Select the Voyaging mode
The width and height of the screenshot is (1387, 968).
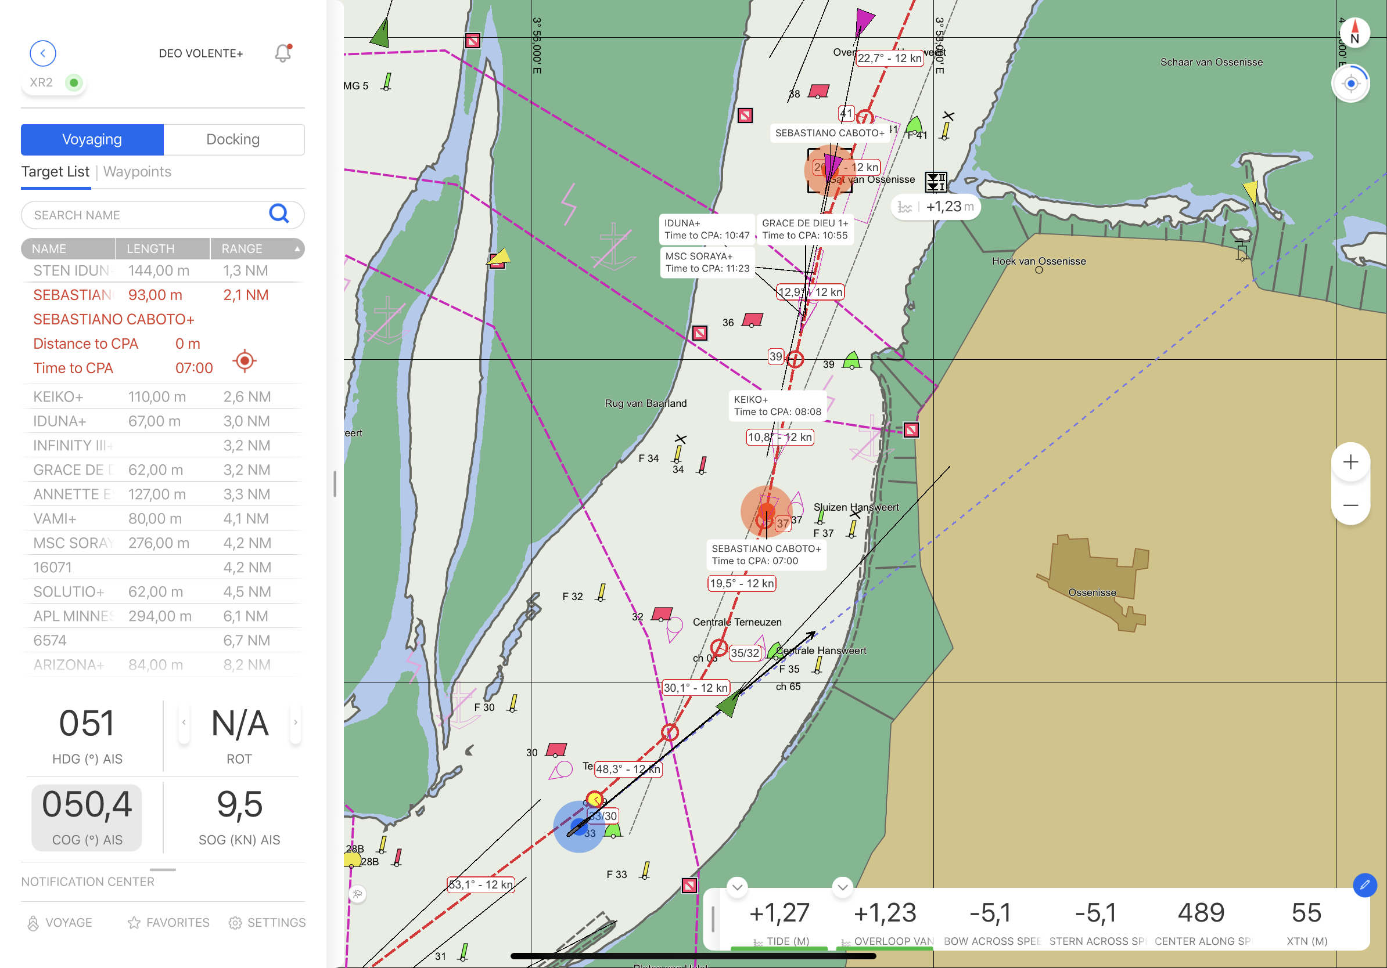click(92, 139)
